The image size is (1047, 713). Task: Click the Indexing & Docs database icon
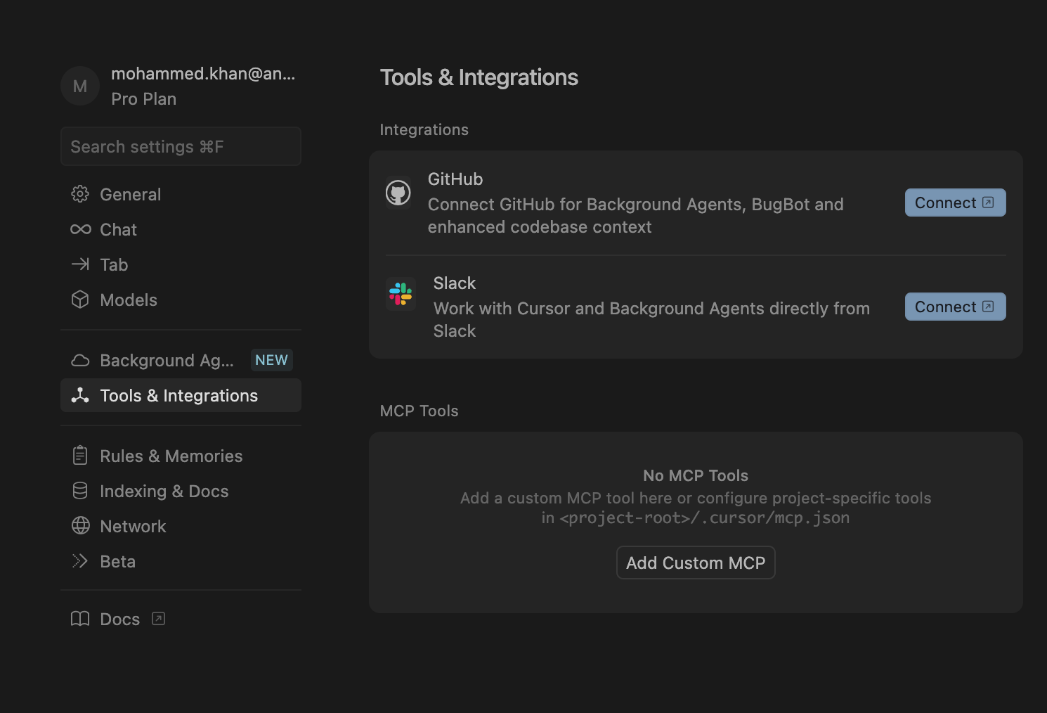80,491
